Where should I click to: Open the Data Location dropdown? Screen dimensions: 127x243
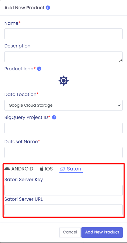click(x=63, y=105)
